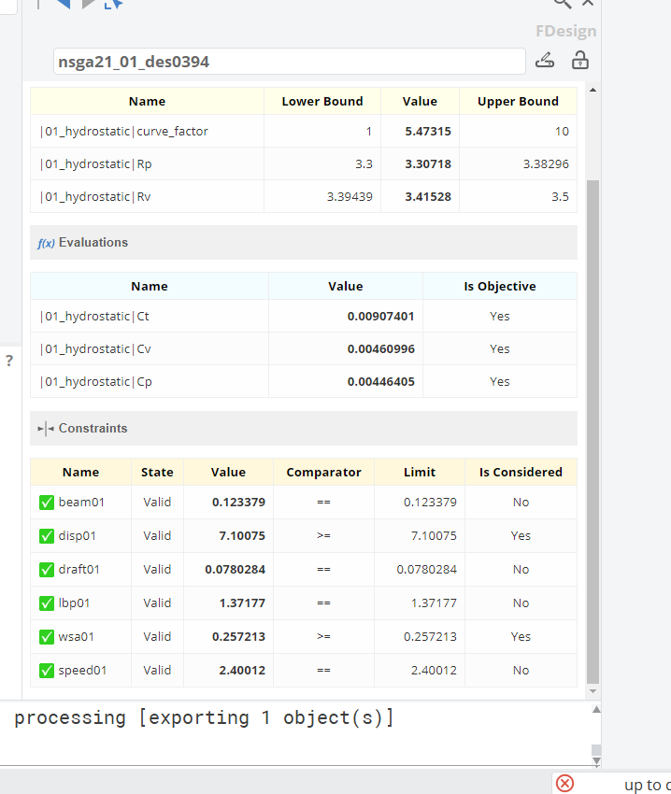Screen dimensions: 671x794
Task: Click the Constraints section icon
Action: [46, 429]
